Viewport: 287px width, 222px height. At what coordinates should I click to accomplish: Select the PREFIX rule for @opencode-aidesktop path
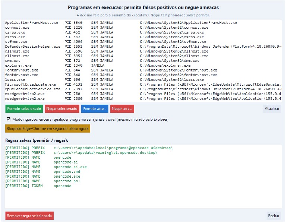click(x=143, y=148)
